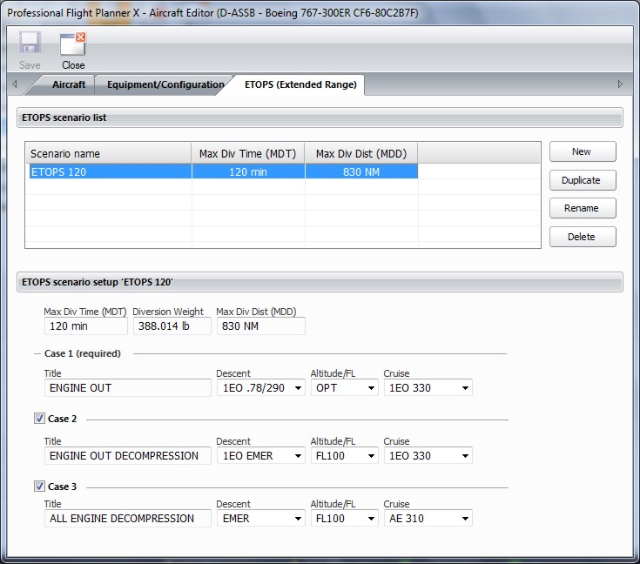Click the ETOPS scenario list section header

click(x=320, y=117)
